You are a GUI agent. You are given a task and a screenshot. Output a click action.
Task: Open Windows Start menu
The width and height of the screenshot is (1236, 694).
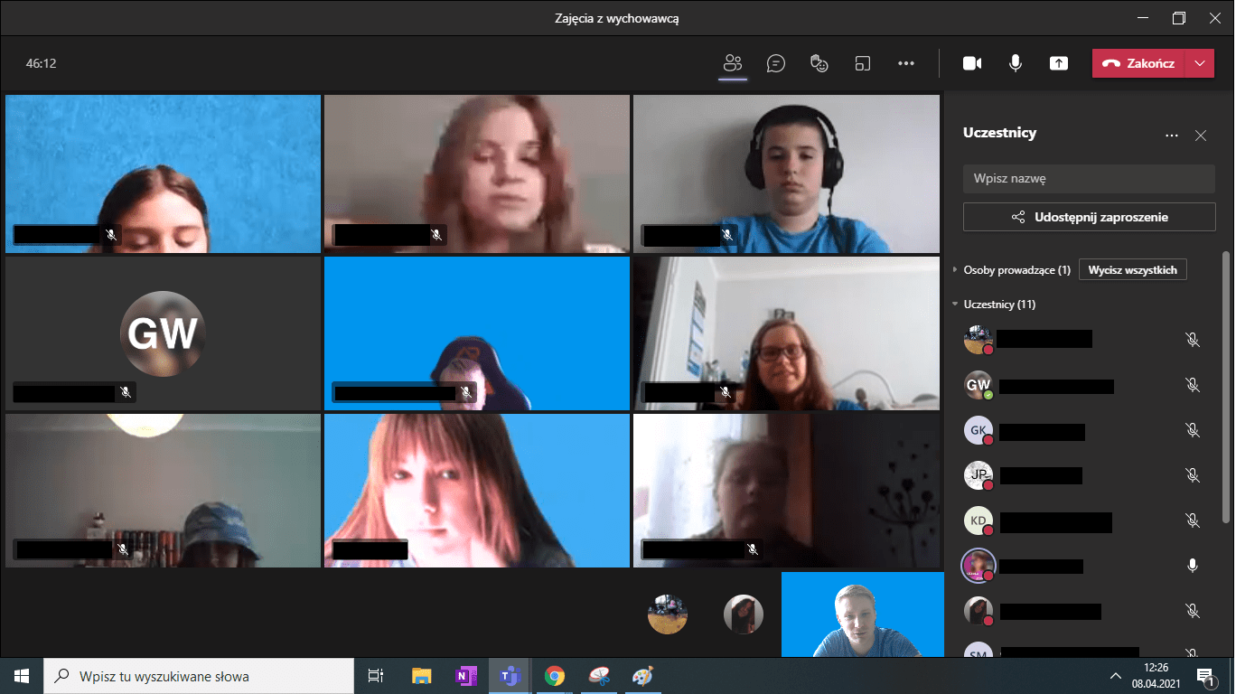[x=22, y=676]
